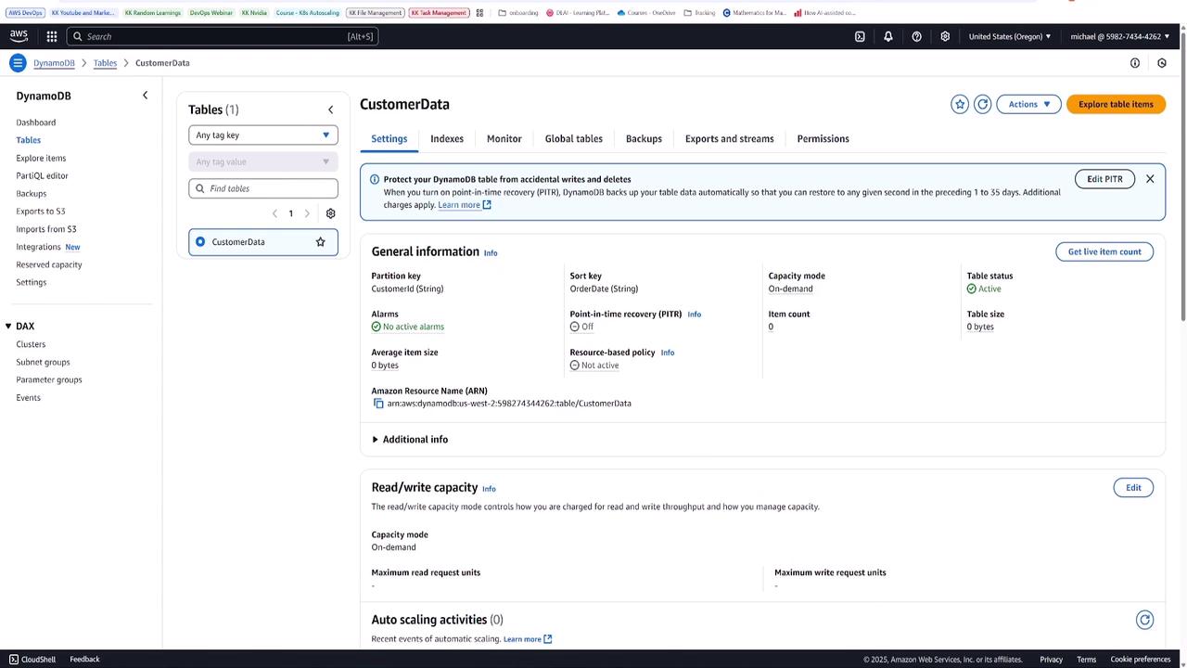The width and height of the screenshot is (1187, 668).
Task: Open the Permissions tab
Action: click(823, 139)
